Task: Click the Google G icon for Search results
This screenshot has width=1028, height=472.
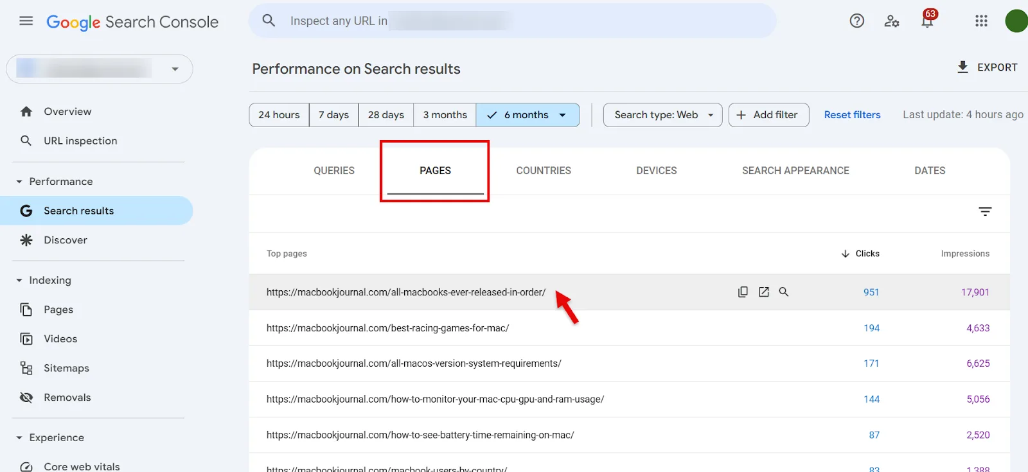Action: coord(26,211)
